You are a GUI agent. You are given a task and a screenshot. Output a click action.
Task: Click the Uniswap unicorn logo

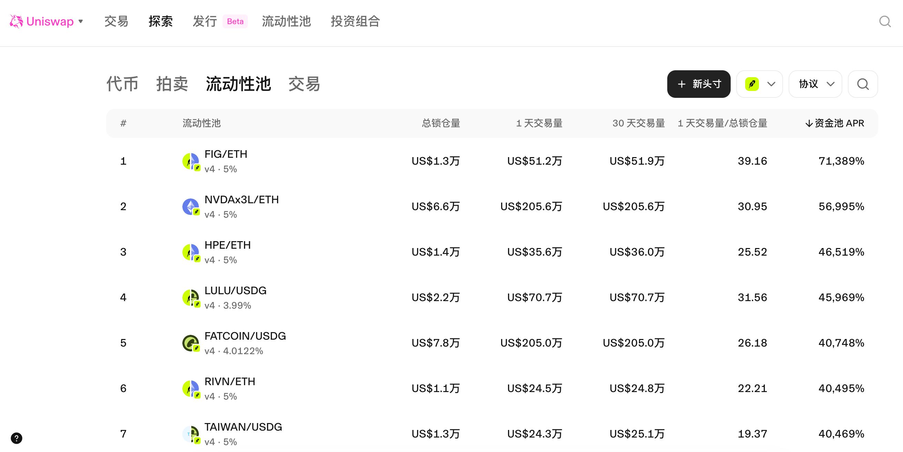tap(16, 21)
